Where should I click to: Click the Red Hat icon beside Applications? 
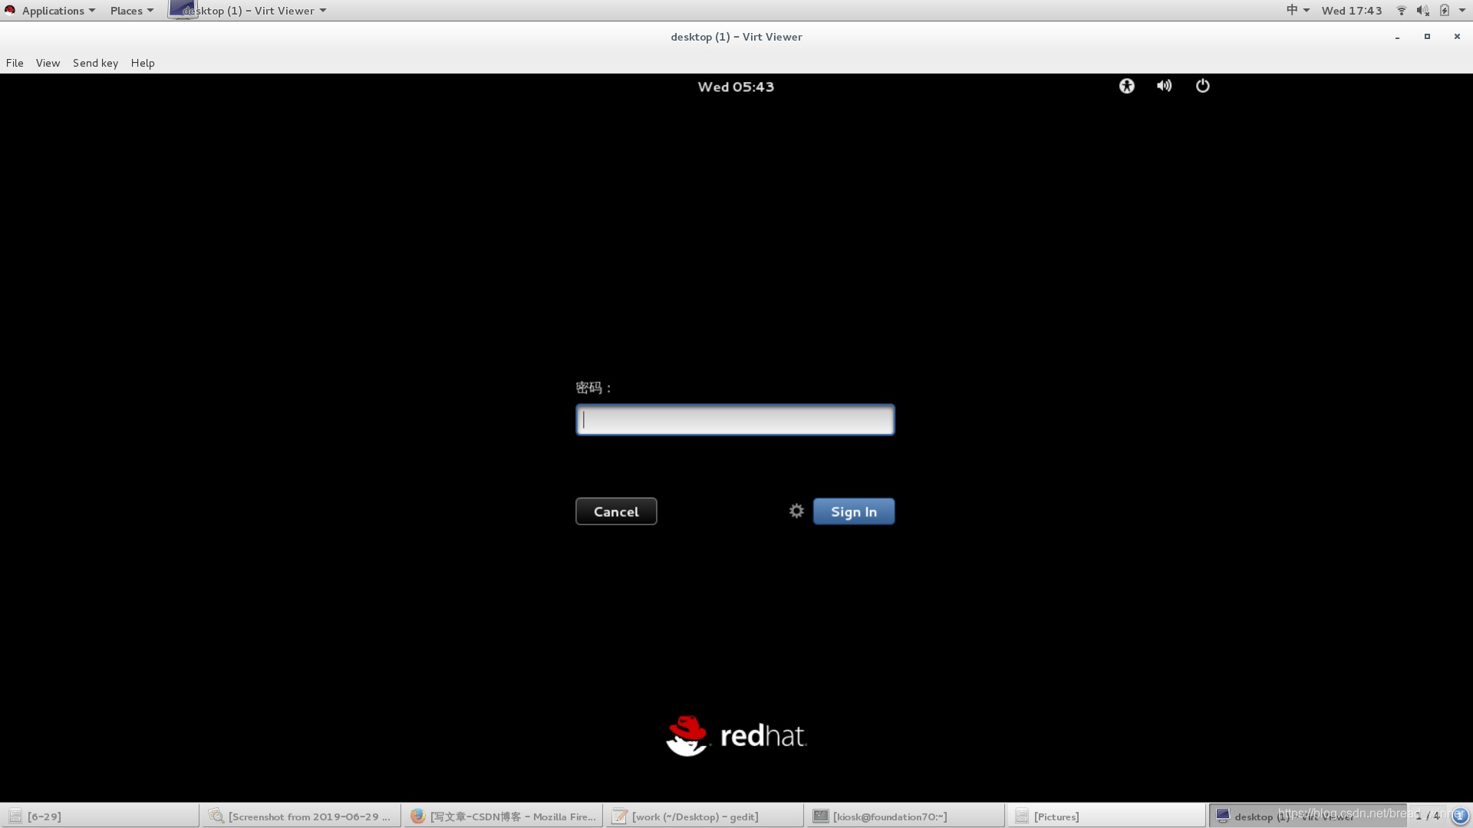pyautogui.click(x=10, y=11)
